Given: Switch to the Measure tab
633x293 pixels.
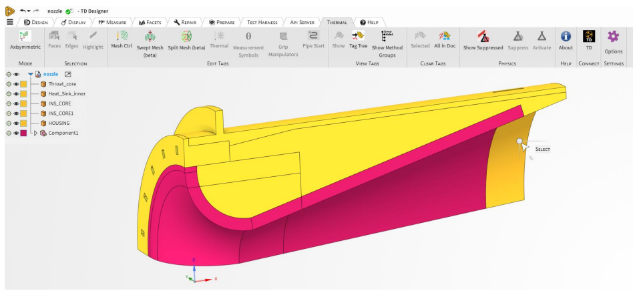Looking at the screenshot, I should (112, 22).
